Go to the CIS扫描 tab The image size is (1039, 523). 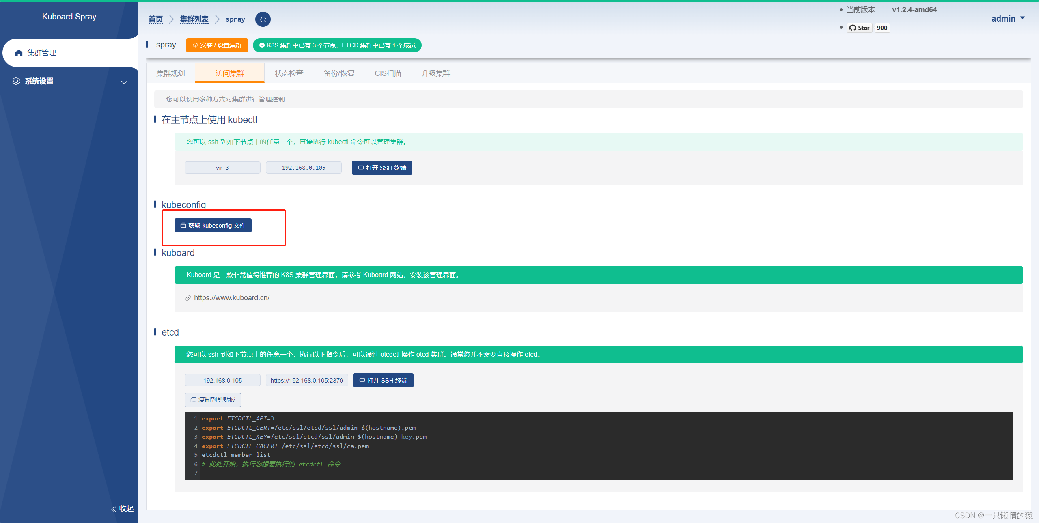(x=388, y=73)
